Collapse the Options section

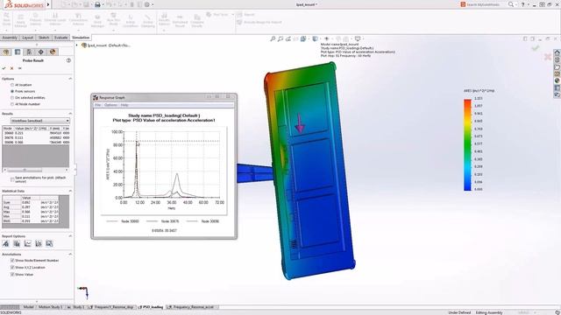point(70,79)
